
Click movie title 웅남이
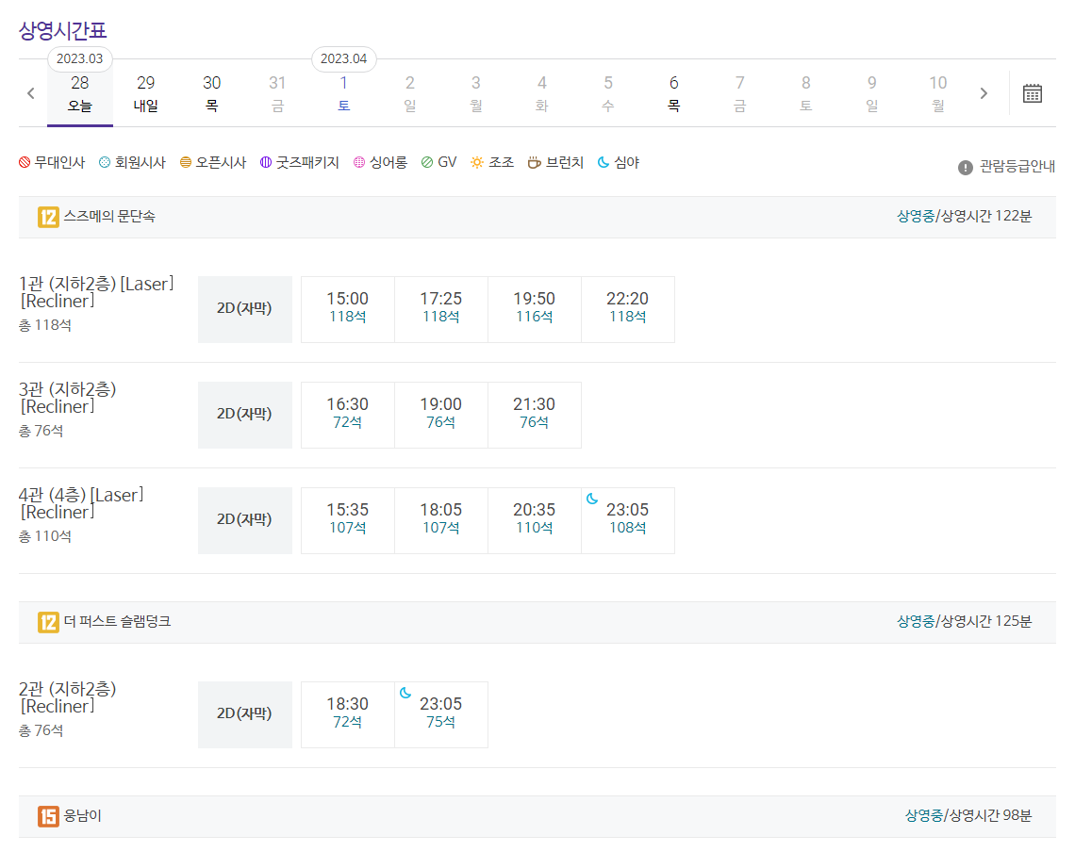pos(82,816)
